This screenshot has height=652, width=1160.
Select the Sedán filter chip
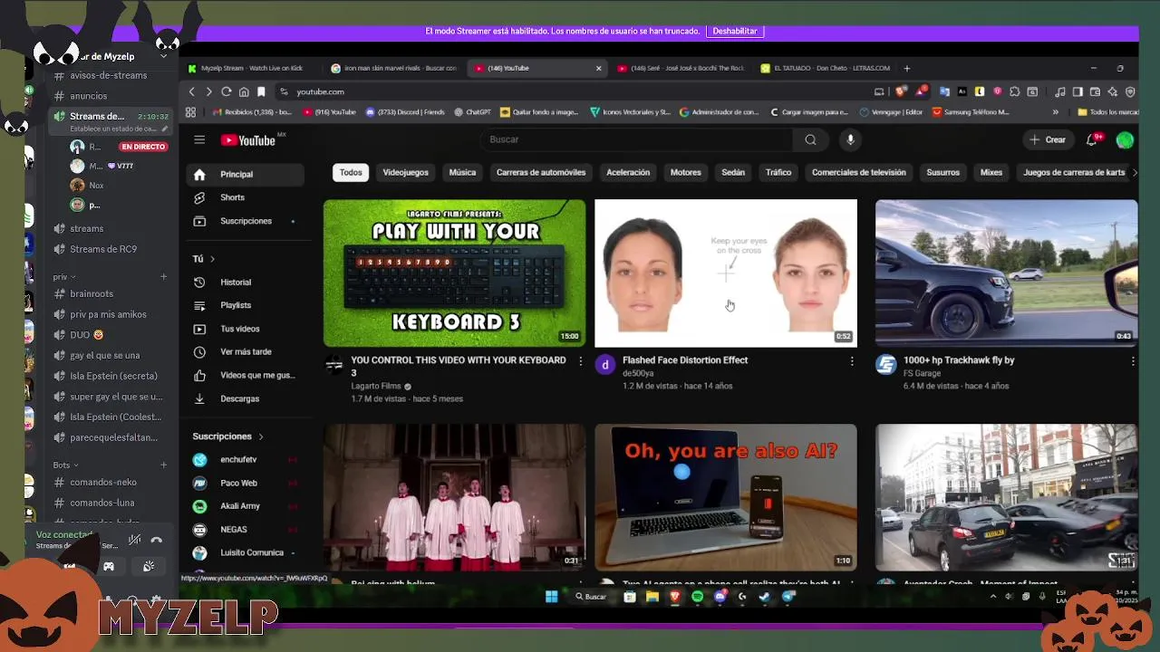click(733, 172)
